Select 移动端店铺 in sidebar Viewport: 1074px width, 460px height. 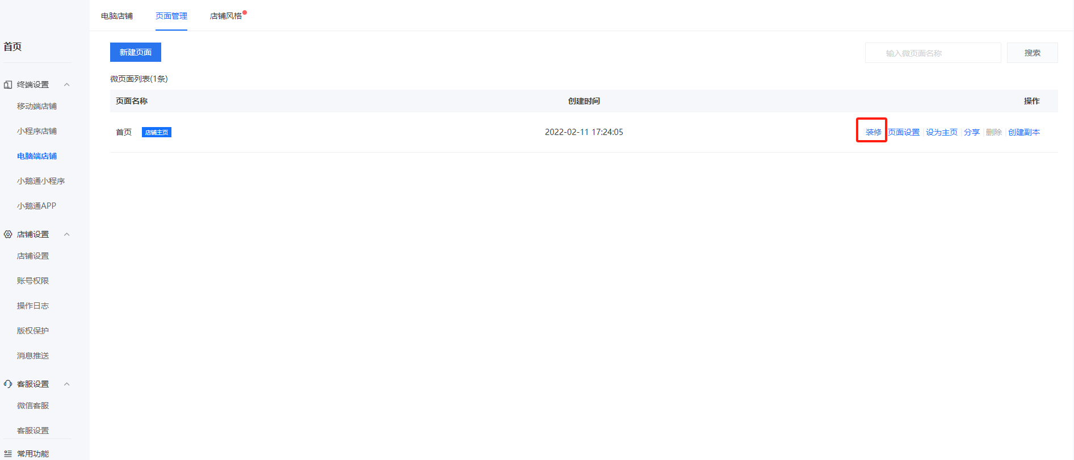37,106
